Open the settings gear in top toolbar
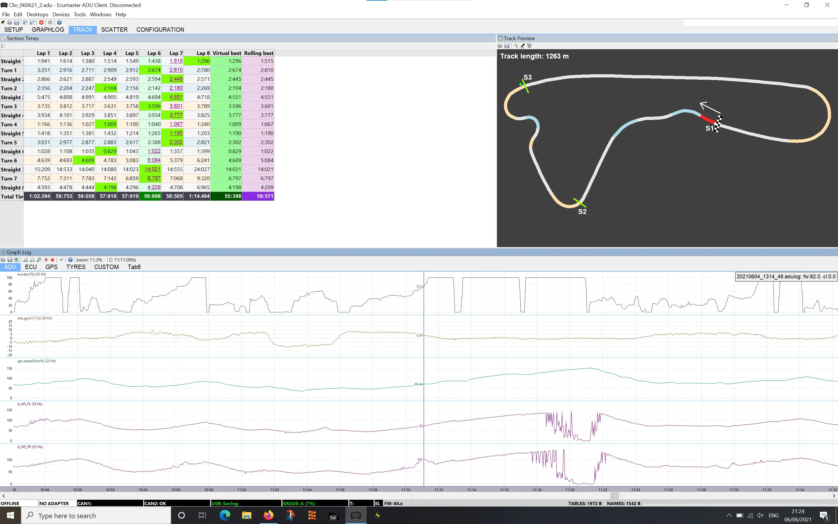The width and height of the screenshot is (838, 524). 50,22
